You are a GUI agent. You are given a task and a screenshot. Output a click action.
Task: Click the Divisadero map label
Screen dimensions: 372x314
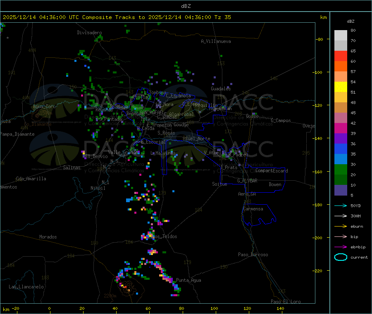(x=89, y=33)
